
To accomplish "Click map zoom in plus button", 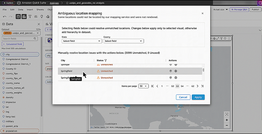I will click(227, 120).
